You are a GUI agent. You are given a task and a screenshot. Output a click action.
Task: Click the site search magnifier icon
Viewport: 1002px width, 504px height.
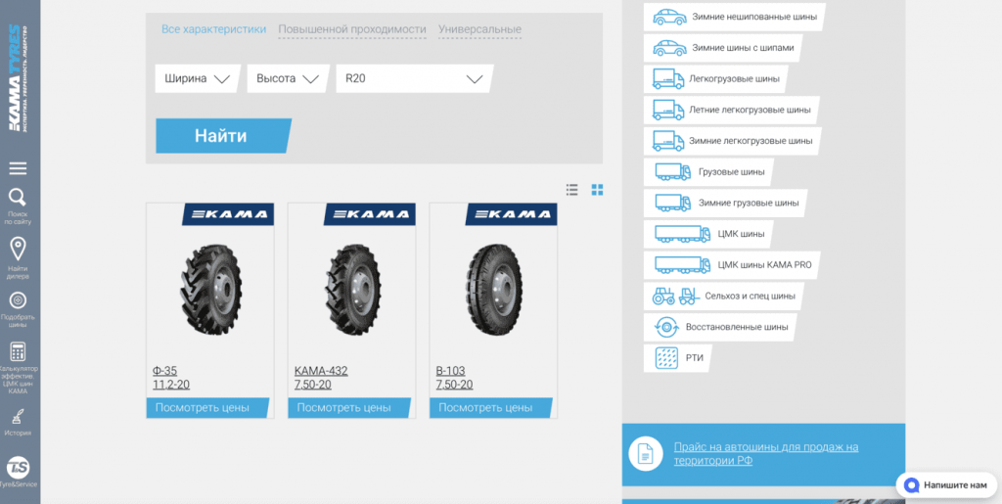[18, 198]
